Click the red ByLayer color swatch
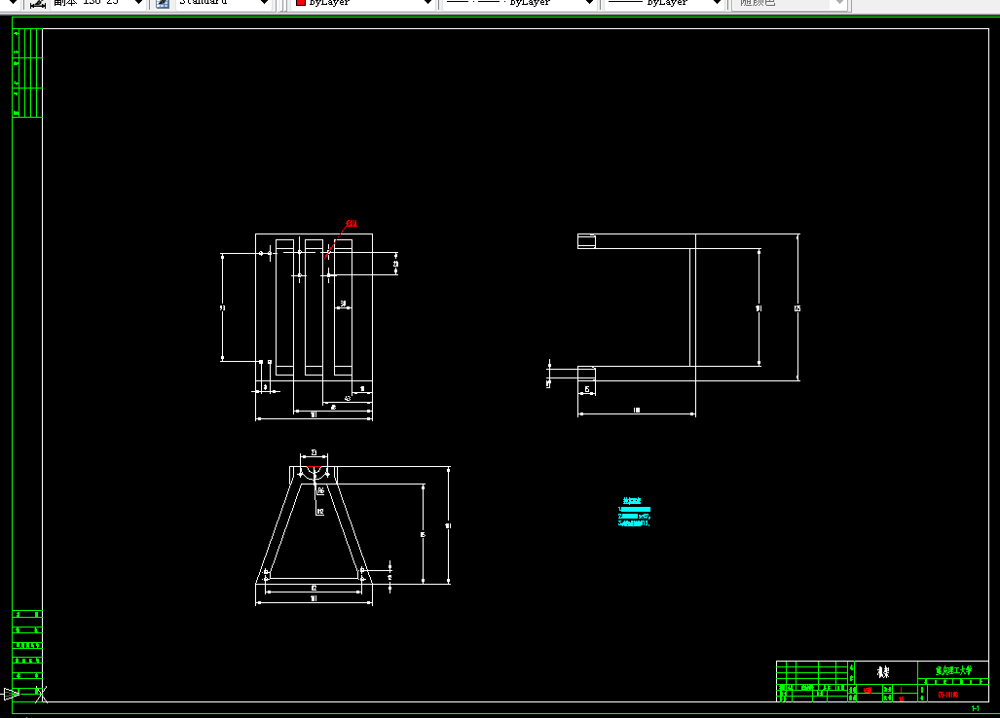The image size is (1000, 718). [300, 3]
